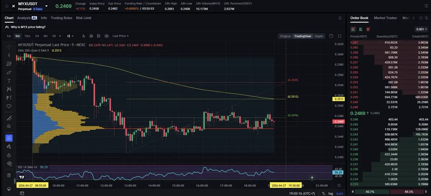
Task: Click the TradingView logo on chart
Action: [22, 177]
